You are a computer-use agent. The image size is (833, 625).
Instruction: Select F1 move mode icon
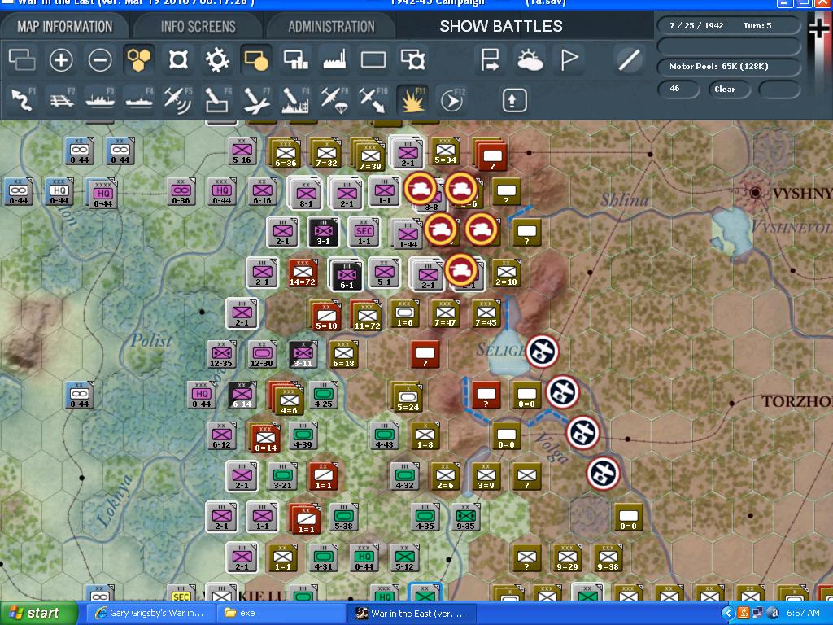[x=22, y=100]
